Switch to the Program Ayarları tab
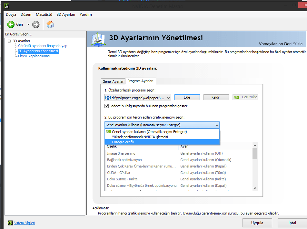Image resolution: width=307 pixels, height=229 pixels. pyautogui.click(x=140, y=81)
